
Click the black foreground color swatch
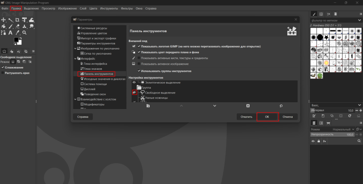[16, 39]
